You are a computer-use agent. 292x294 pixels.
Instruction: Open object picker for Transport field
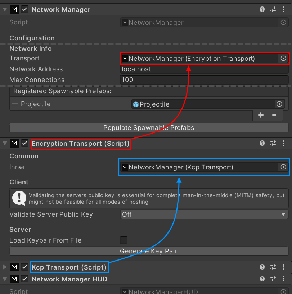[283, 58]
